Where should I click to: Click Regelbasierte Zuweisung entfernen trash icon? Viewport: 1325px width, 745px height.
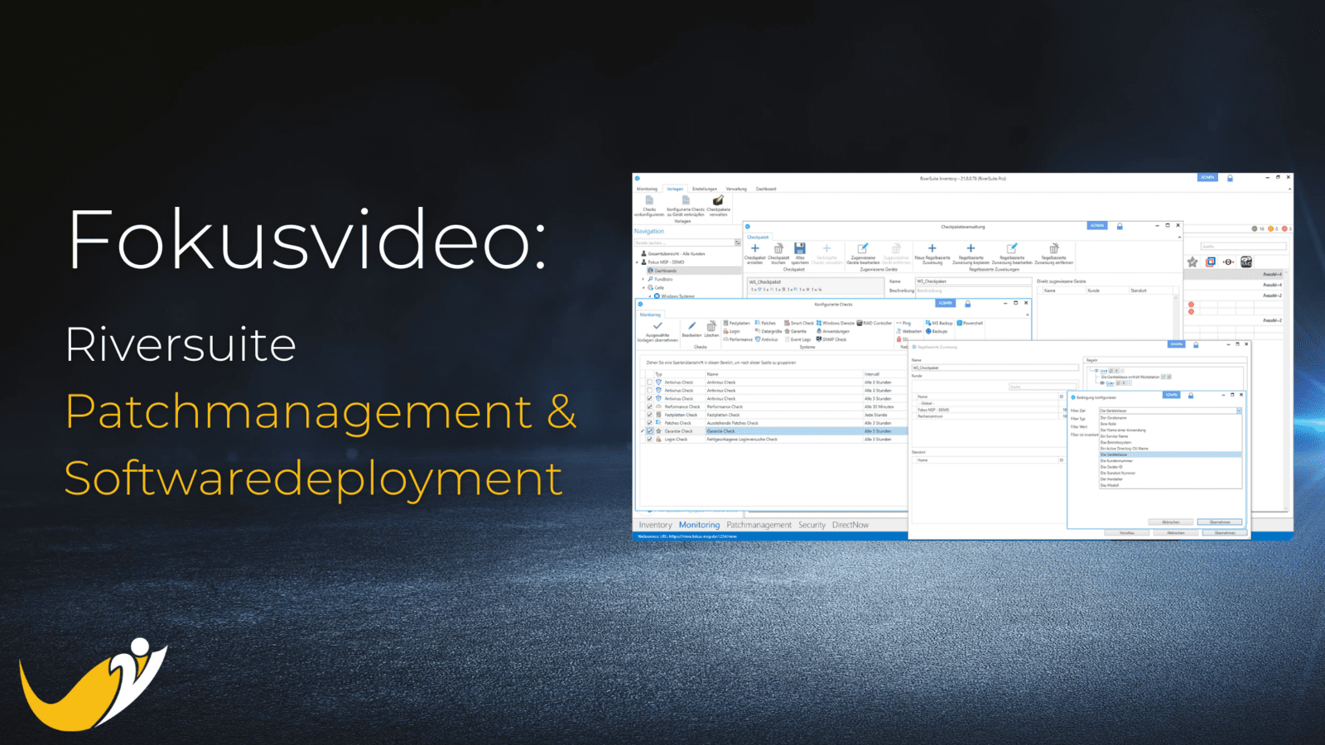click(x=1053, y=248)
